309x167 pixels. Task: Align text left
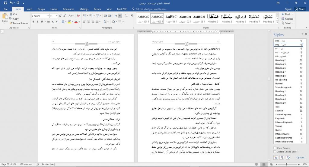click(84, 22)
